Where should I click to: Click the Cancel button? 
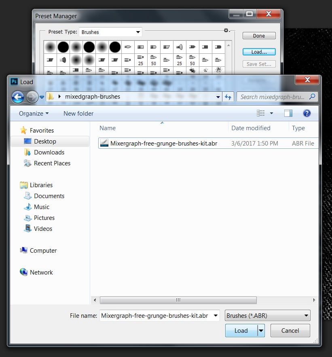290,331
